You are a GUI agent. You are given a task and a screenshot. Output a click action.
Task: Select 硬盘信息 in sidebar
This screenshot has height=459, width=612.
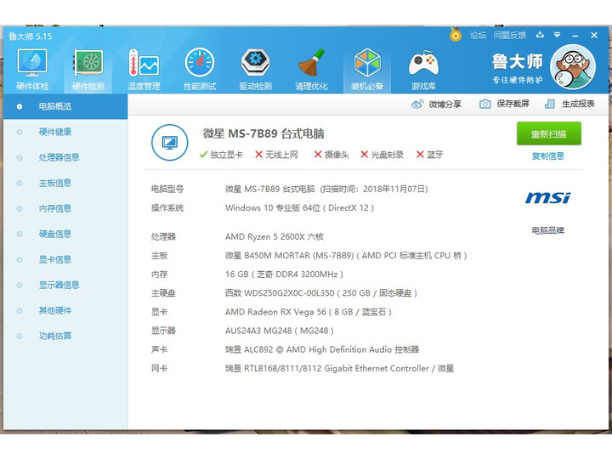pyautogui.click(x=55, y=234)
